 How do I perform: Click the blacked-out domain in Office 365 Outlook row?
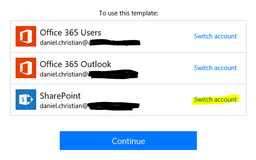tap(113, 74)
